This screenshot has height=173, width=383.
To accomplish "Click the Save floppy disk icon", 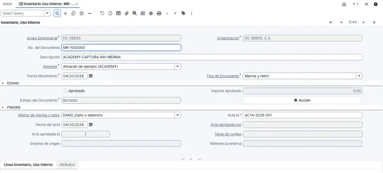I will tap(81, 13).
